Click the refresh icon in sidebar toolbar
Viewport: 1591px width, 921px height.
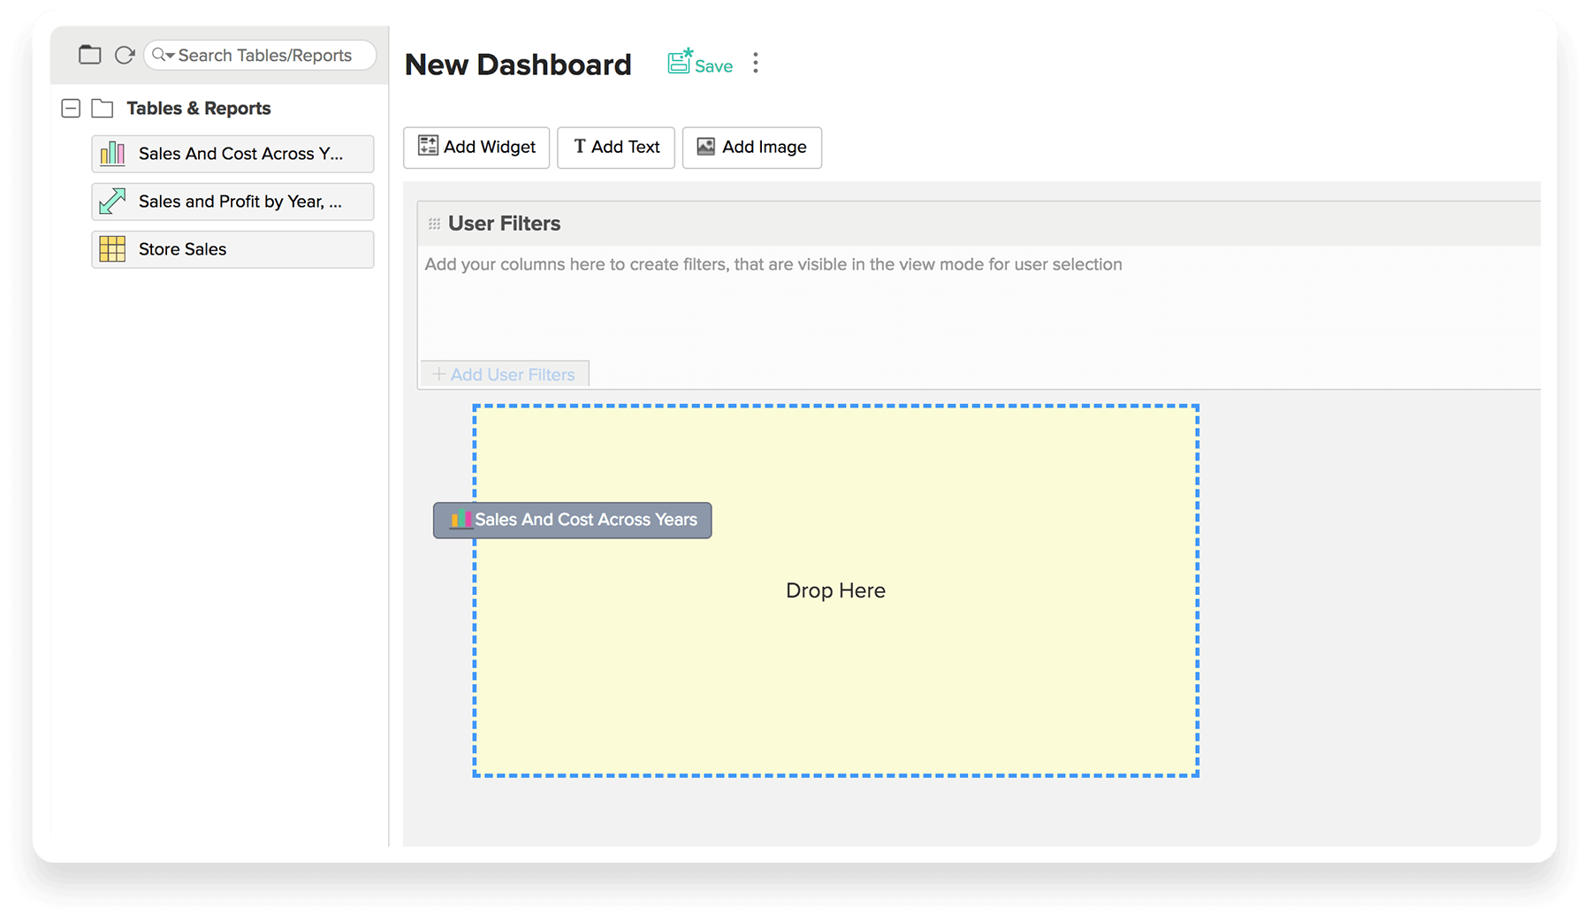pos(125,55)
